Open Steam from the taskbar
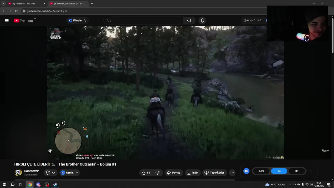The image size is (334, 188). click(x=55, y=185)
